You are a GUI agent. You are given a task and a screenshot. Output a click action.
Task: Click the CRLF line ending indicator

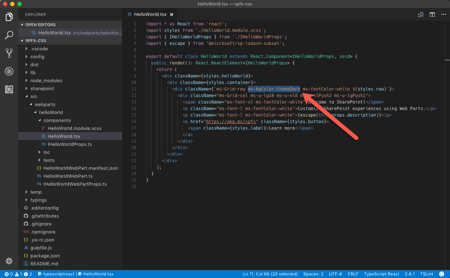[353, 274]
